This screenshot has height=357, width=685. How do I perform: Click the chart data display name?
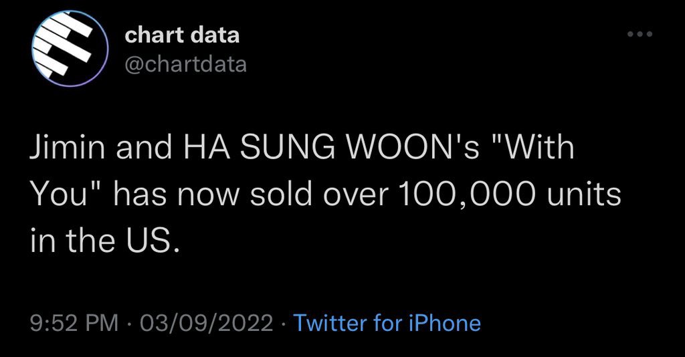click(182, 35)
